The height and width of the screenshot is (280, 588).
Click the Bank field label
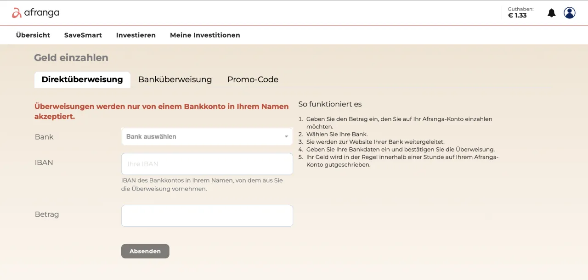[44, 137]
